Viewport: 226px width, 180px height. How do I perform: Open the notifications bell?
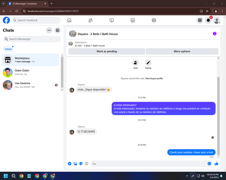coord(208,20)
